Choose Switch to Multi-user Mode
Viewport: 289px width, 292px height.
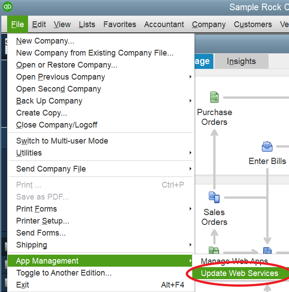[x=62, y=141]
